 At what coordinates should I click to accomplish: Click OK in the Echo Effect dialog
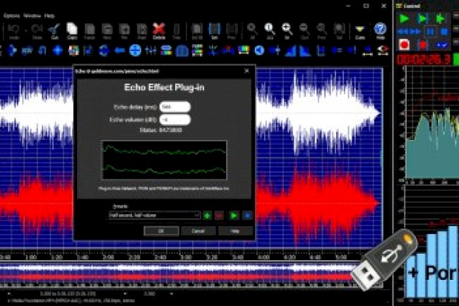click(160, 230)
